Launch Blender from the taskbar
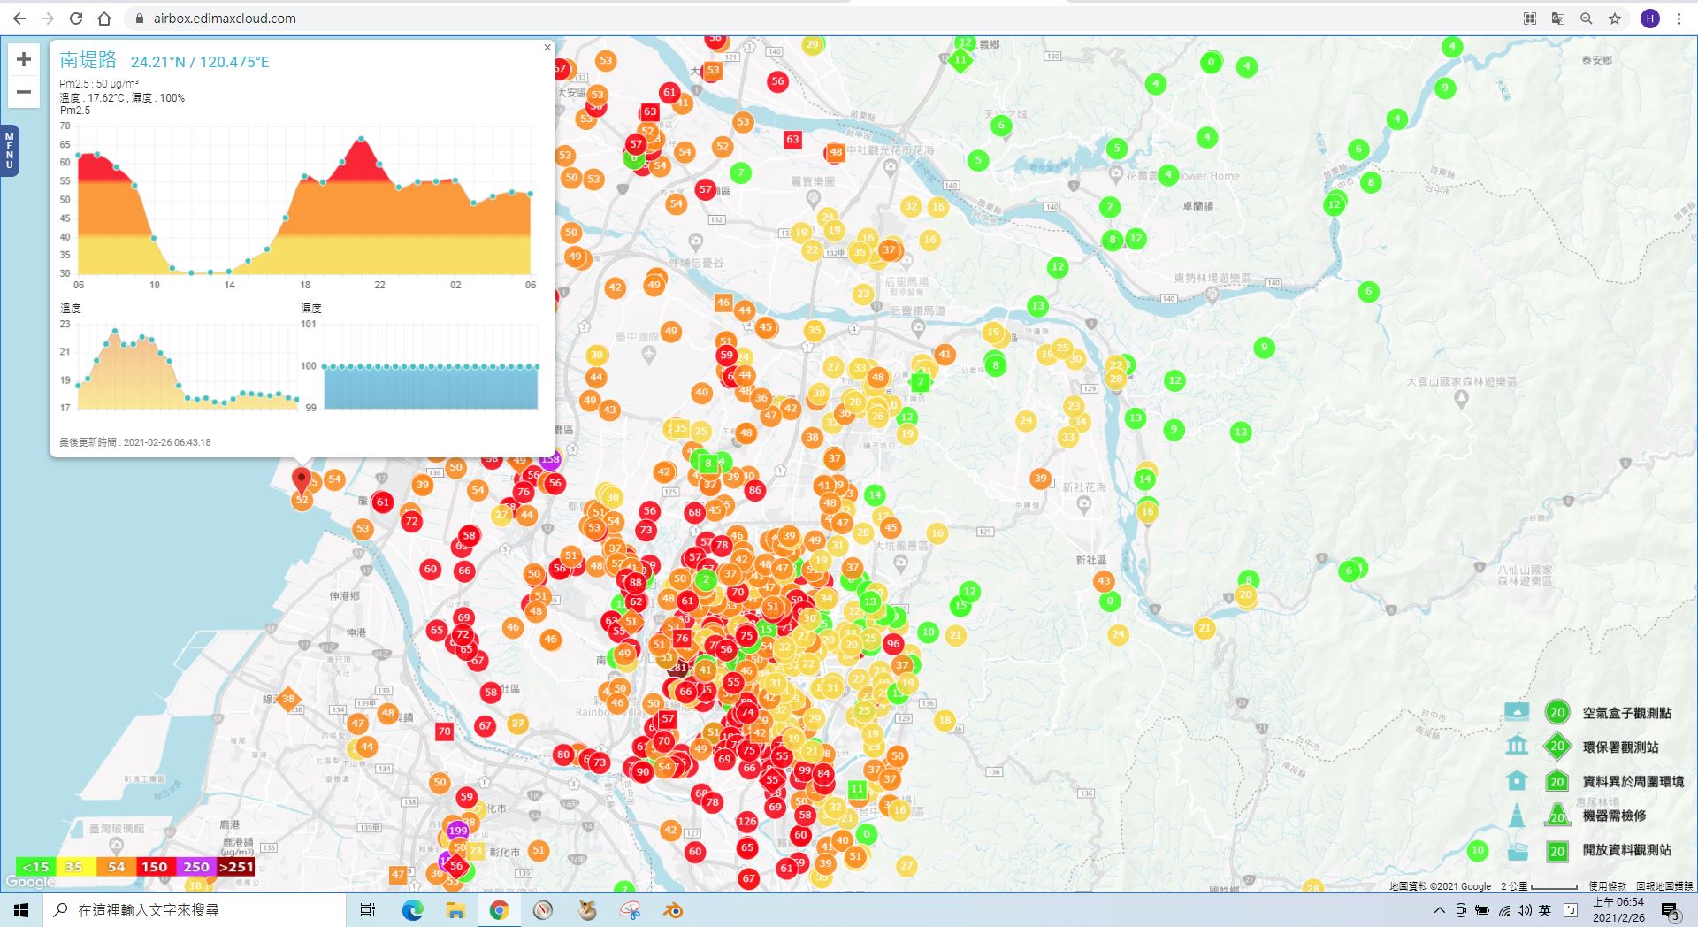 click(x=673, y=909)
